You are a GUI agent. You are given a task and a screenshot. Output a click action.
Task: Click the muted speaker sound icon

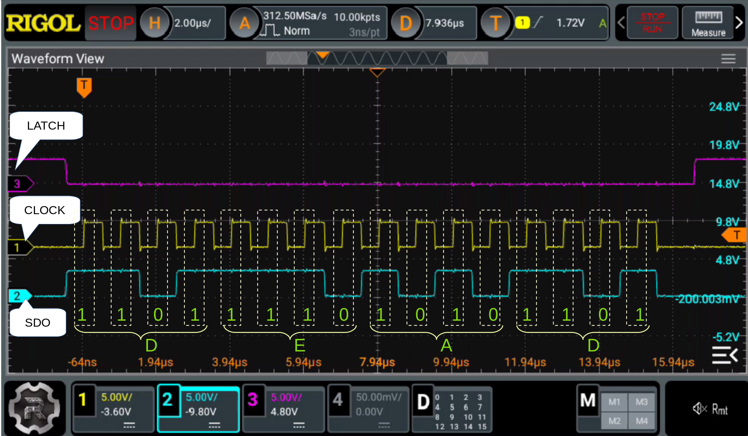699,408
